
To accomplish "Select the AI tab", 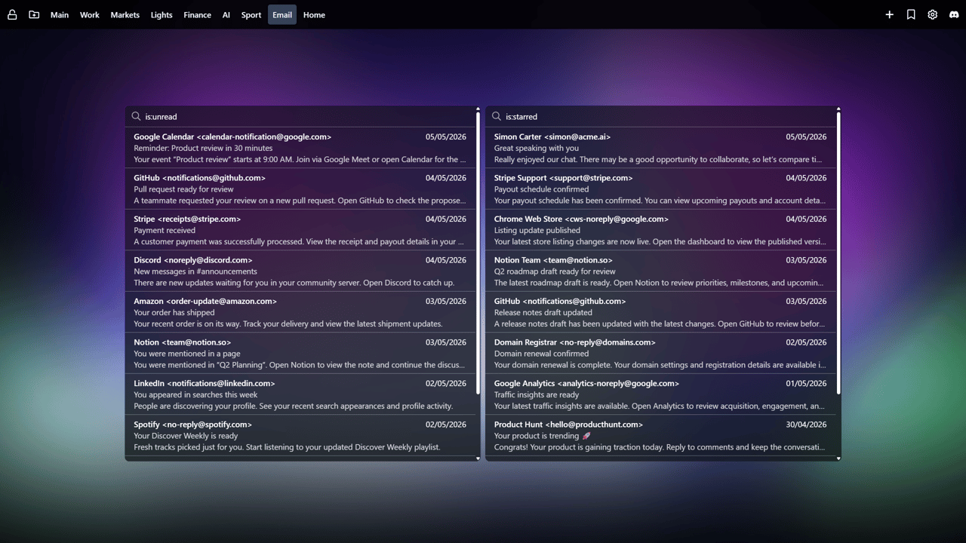I will (226, 14).
